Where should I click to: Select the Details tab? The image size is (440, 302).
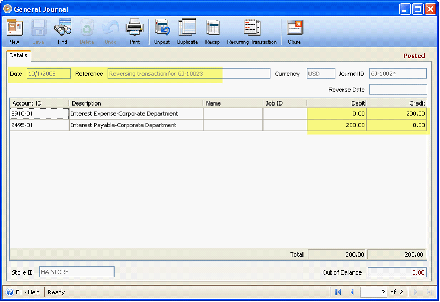tap(18, 55)
